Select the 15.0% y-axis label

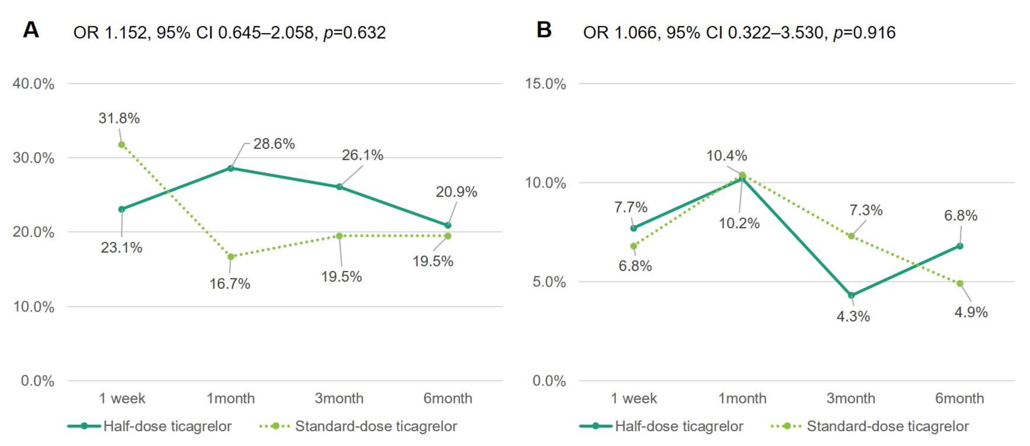pyautogui.click(x=545, y=84)
